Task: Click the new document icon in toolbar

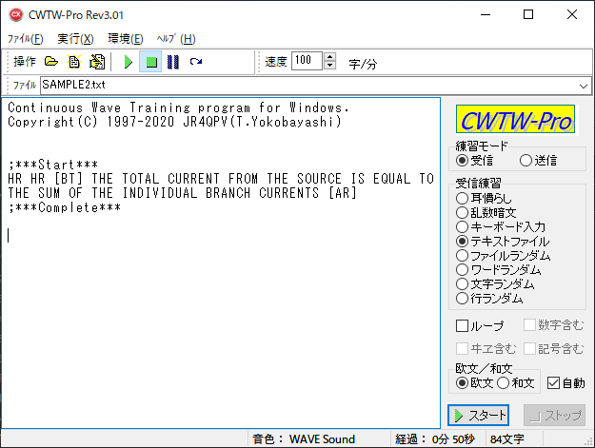Action: [74, 62]
